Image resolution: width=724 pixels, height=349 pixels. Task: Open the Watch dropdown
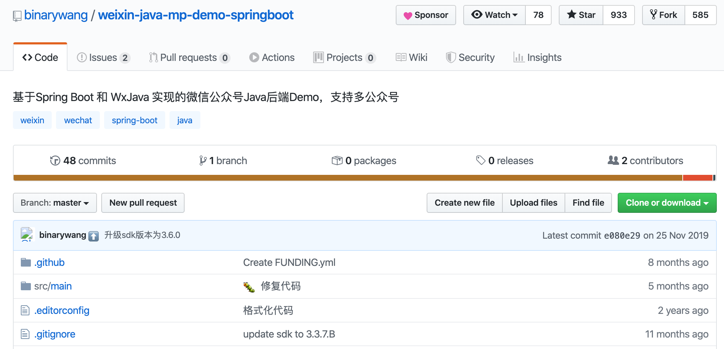(495, 15)
